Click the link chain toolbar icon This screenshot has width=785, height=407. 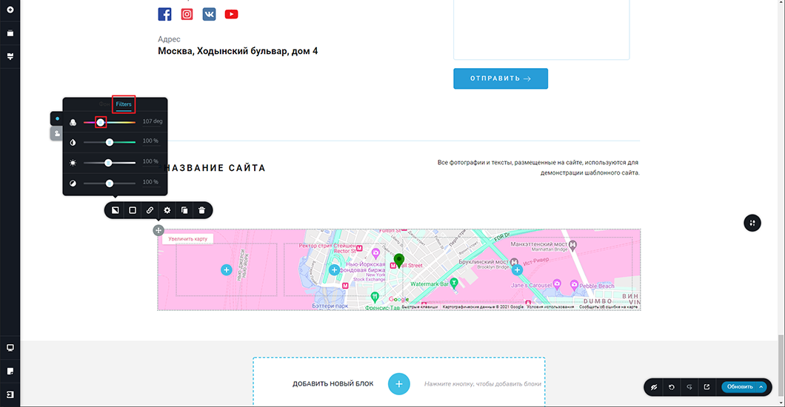(x=150, y=210)
